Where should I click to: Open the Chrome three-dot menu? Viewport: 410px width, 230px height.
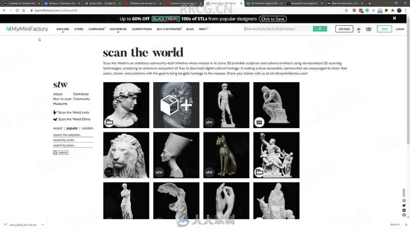tap(406, 10)
